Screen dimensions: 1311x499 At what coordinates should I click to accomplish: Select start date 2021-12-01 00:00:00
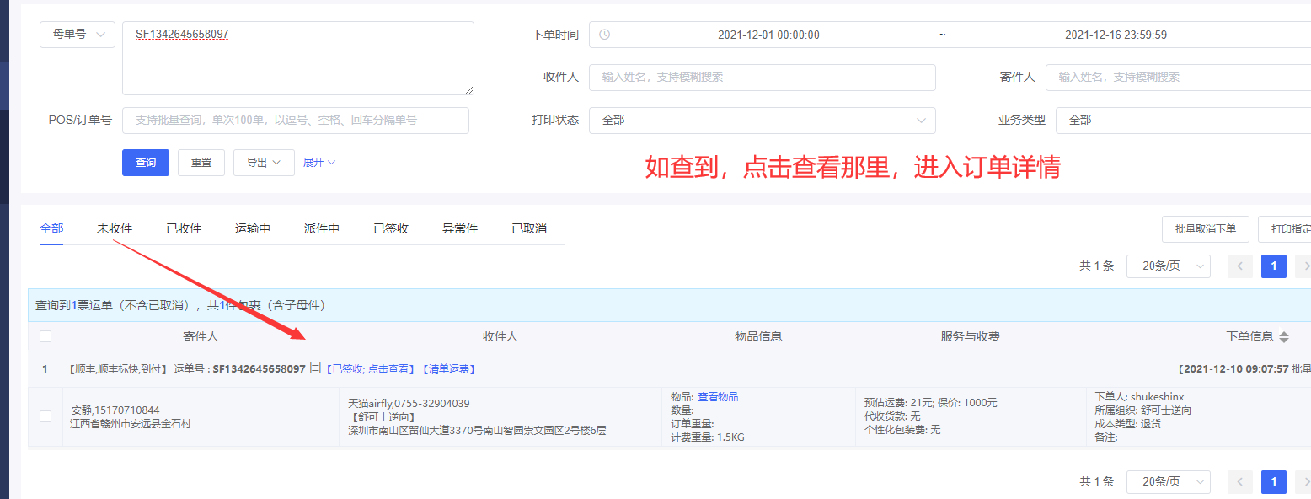click(x=768, y=35)
